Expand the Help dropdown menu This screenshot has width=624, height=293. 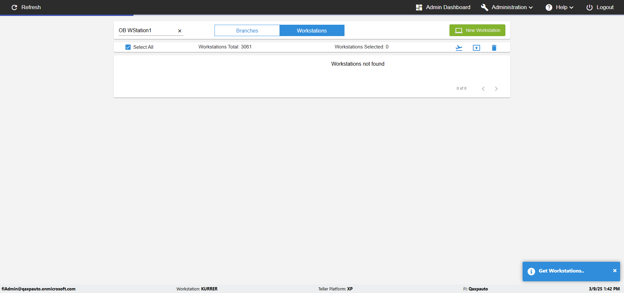(x=559, y=7)
